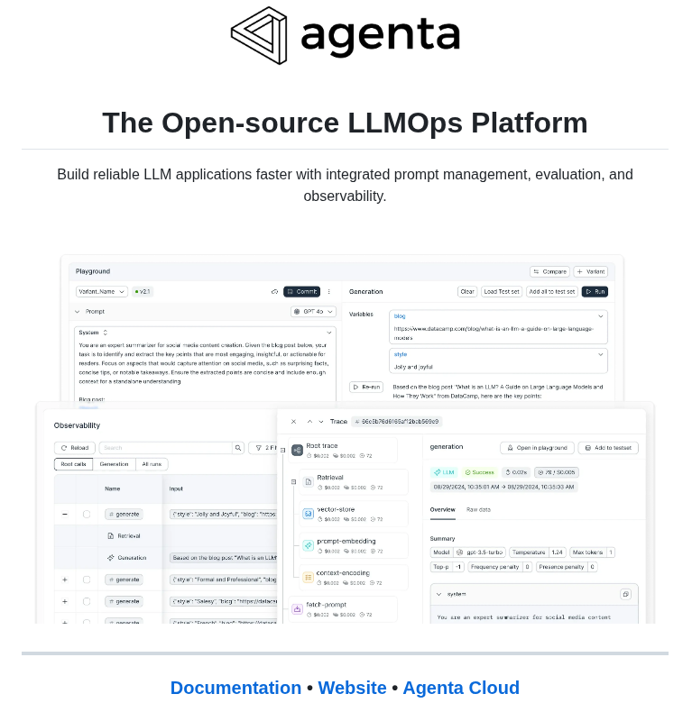Click the Retrieval child row document icon
Viewport: 692px width, 703px height.
pos(110,535)
